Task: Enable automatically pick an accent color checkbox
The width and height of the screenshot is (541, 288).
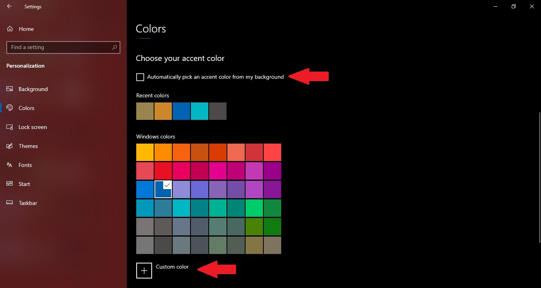Action: coord(140,77)
